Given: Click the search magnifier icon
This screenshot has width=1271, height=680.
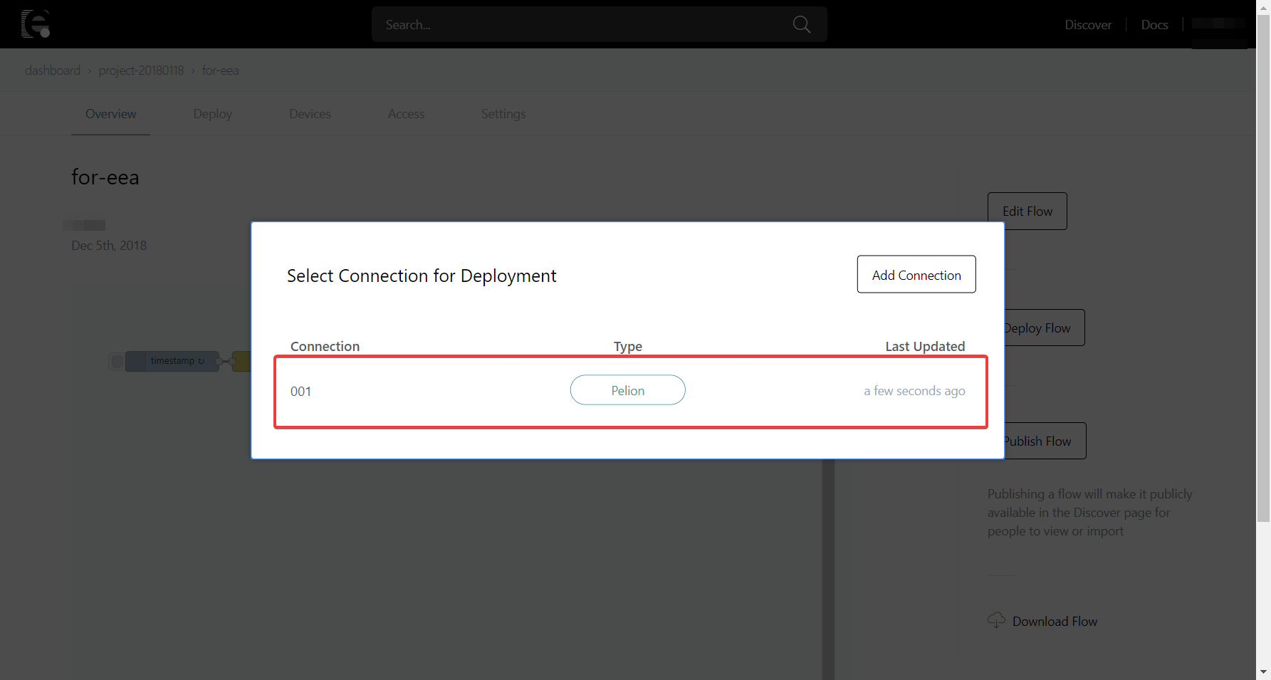Looking at the screenshot, I should click(x=801, y=23).
